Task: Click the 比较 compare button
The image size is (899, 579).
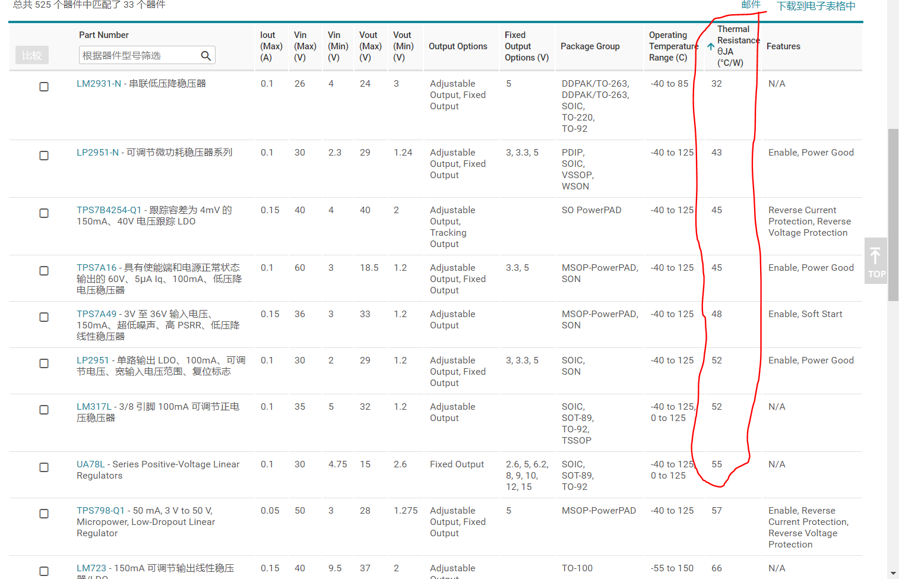Action: pos(32,55)
